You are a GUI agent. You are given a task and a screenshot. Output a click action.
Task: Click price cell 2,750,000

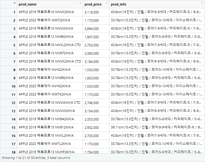click(x=96, y=45)
